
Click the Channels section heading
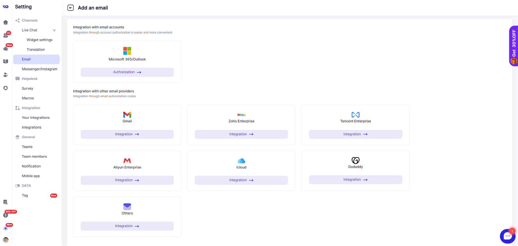(30, 21)
